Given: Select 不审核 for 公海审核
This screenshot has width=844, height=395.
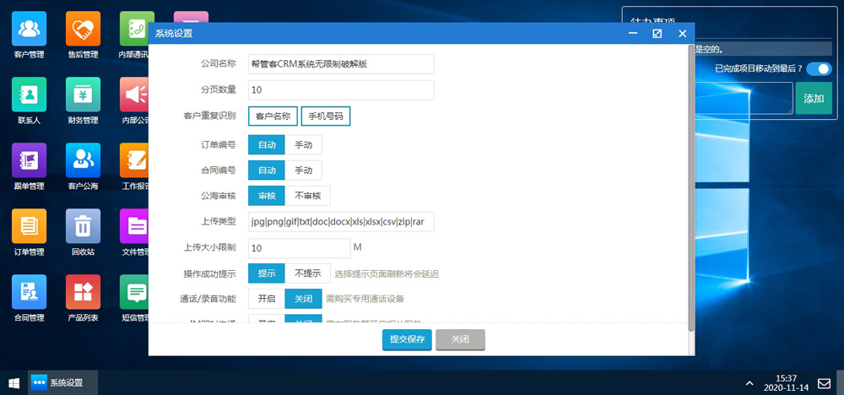Looking at the screenshot, I should pos(307,196).
